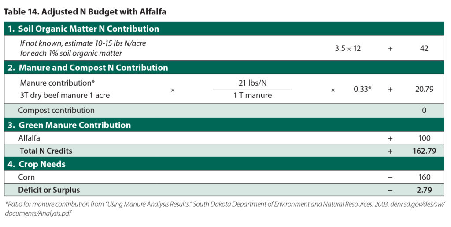Screen dimensions: 451x227
Task: Select the Total N Credits value 162.79
Action: point(421,151)
